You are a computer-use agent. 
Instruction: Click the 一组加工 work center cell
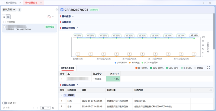coord(99,79)
